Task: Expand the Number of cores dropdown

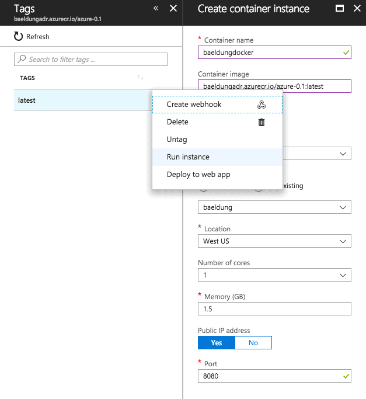Action: point(274,275)
